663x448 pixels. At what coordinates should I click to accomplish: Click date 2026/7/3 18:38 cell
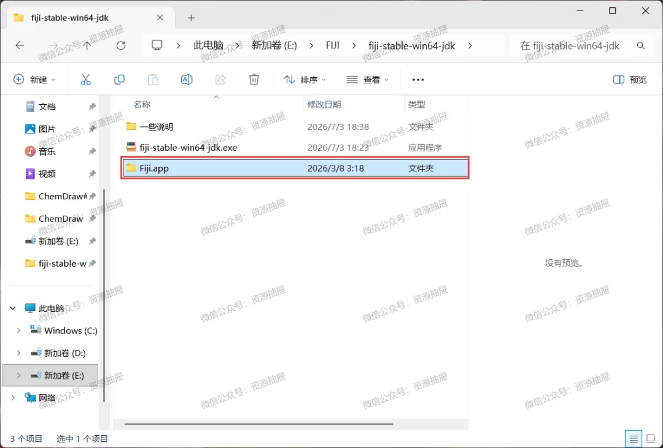click(338, 127)
